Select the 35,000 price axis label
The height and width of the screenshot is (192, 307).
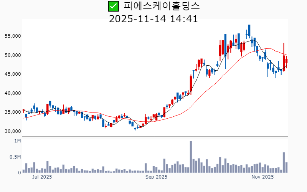(12, 112)
